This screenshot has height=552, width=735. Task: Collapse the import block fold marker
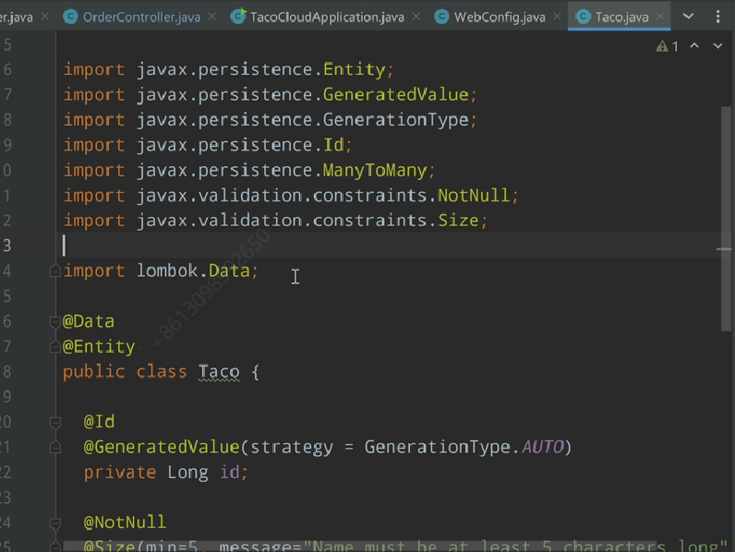54,270
